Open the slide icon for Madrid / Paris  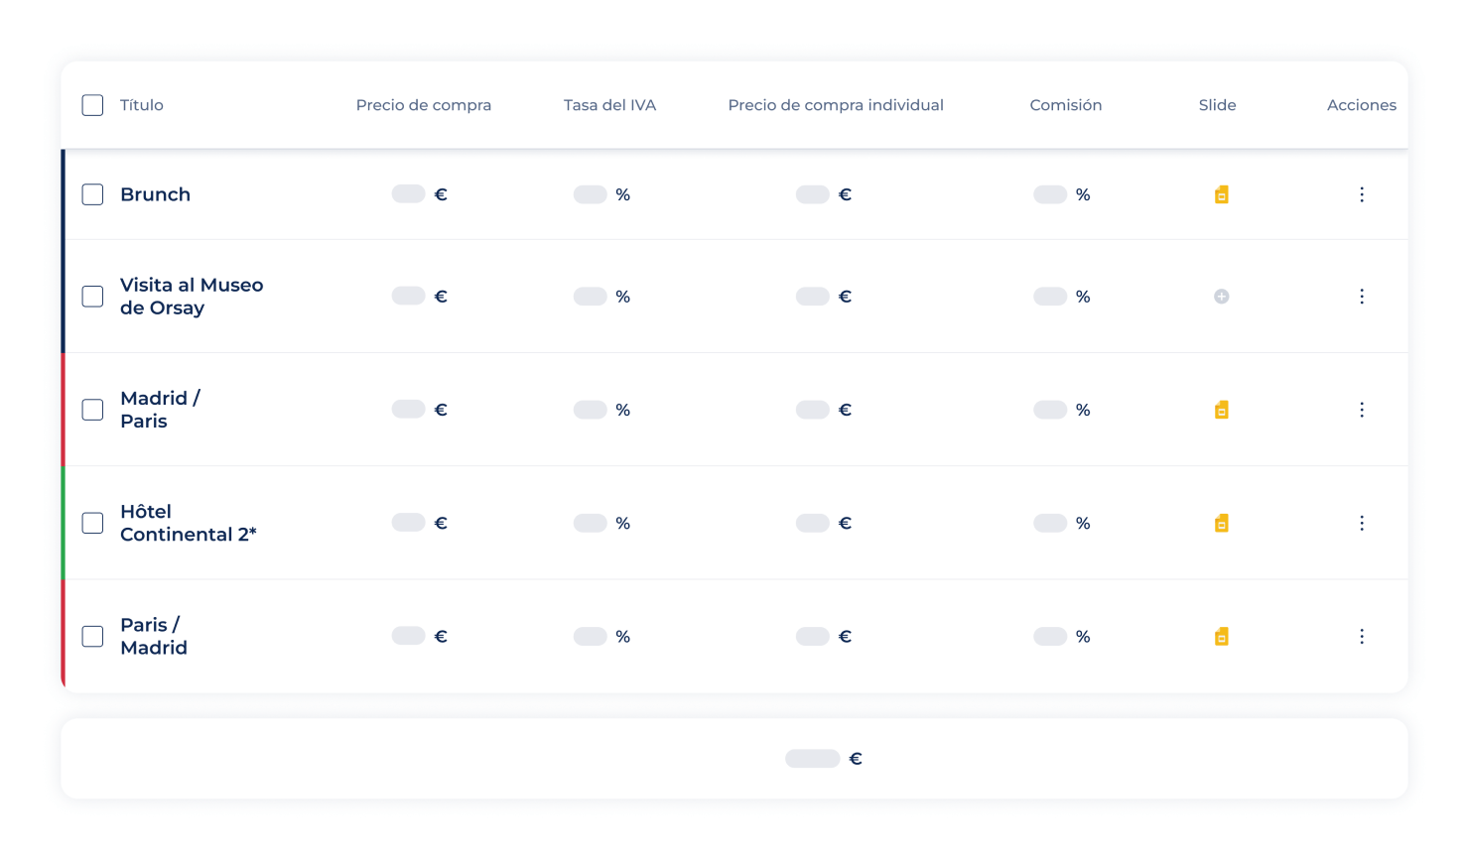[x=1221, y=410]
